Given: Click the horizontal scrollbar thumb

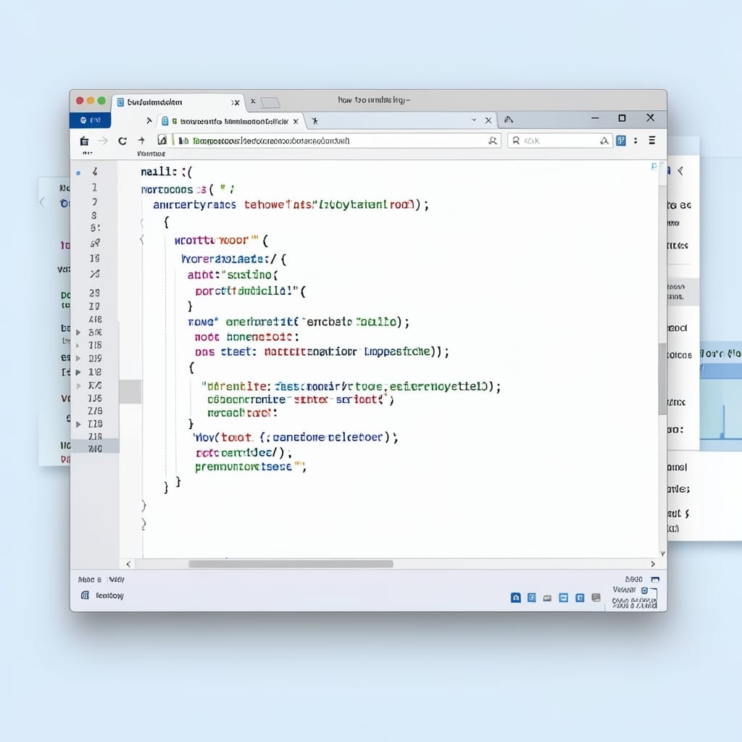Looking at the screenshot, I should [291, 564].
